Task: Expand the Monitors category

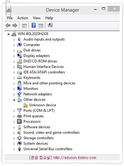Action: click(x=14, y=89)
